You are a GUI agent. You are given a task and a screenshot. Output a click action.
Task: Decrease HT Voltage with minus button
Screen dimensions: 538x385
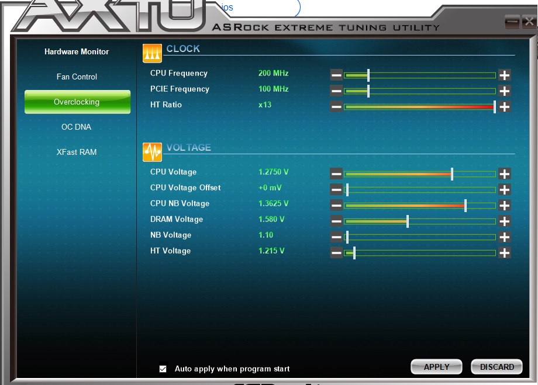[x=336, y=252]
